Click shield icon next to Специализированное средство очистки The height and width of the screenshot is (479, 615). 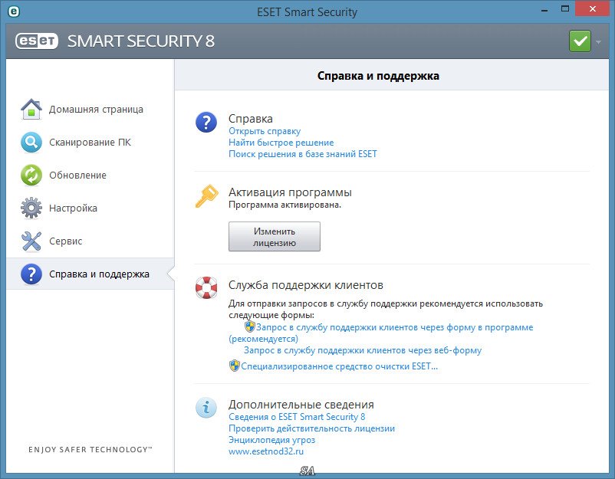coord(234,366)
